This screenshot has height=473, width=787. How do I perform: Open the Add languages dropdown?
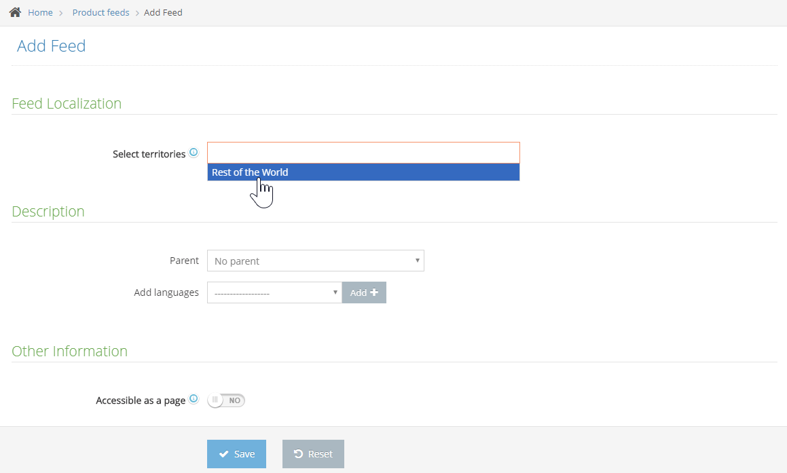pos(274,292)
